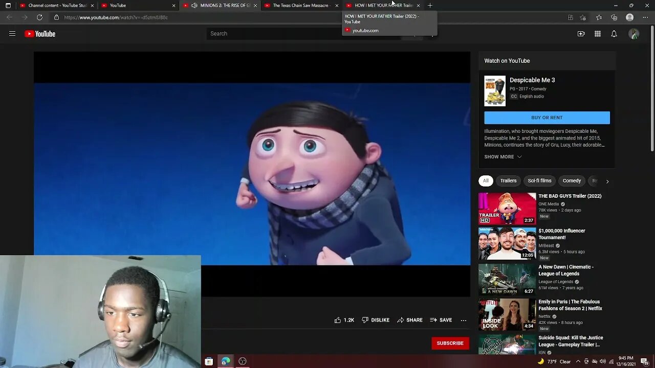View site info via address bar lock

pyautogui.click(x=56, y=17)
